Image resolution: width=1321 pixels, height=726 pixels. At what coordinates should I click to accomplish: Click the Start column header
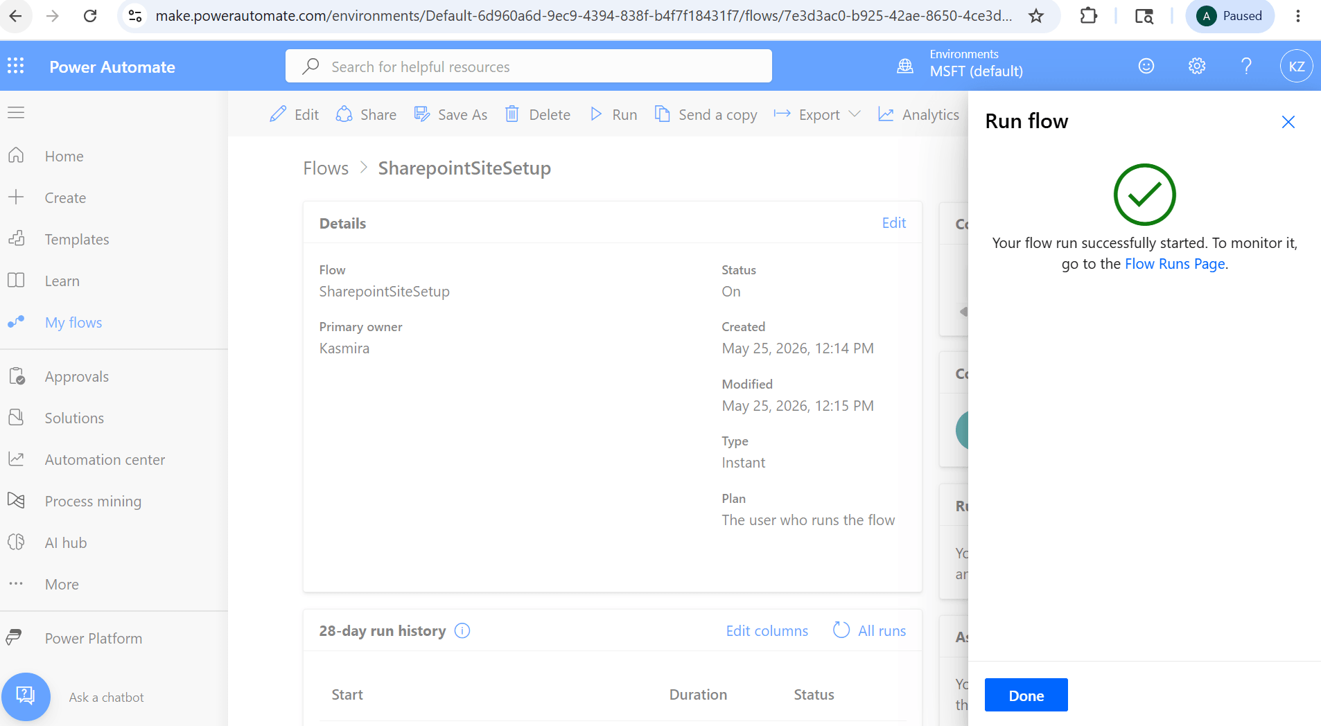[347, 695]
